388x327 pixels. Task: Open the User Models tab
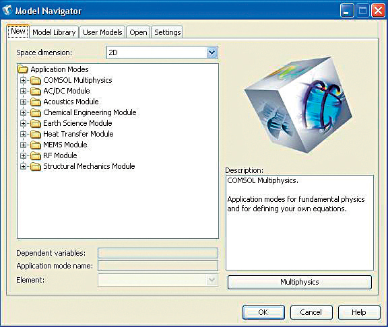coord(102,32)
